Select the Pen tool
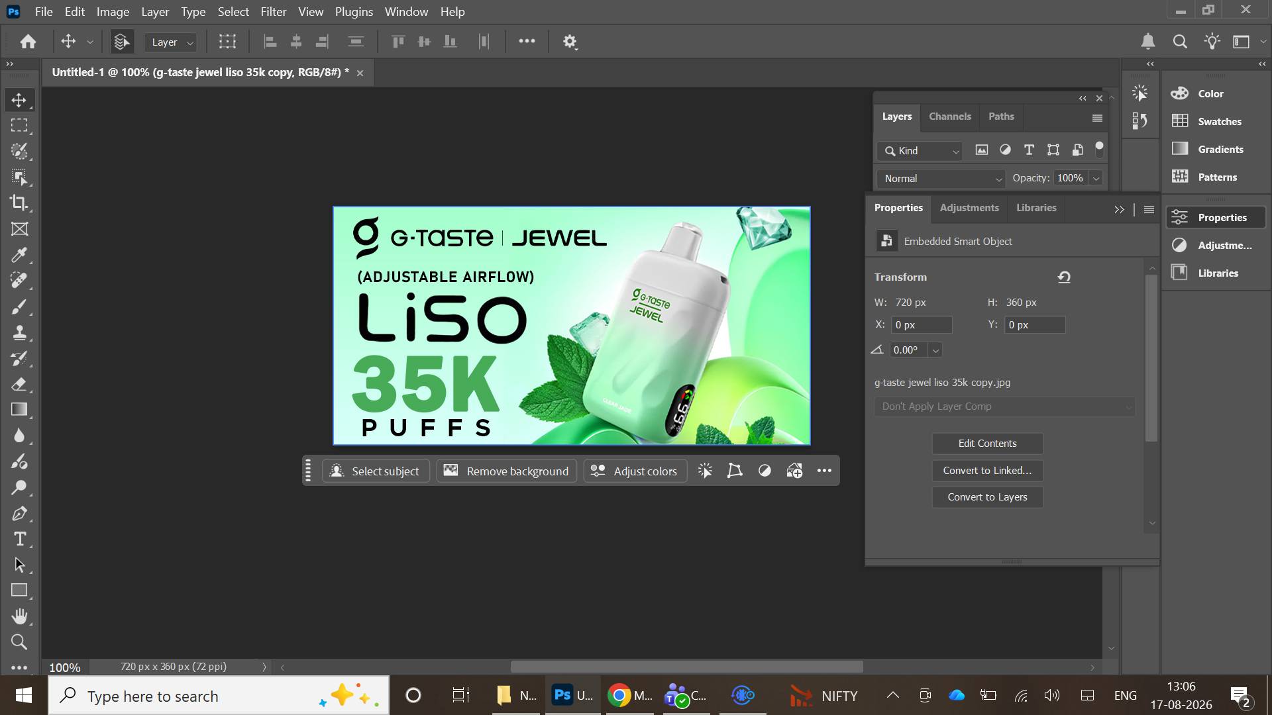Screen dimensions: 1272x715 coord(19,513)
